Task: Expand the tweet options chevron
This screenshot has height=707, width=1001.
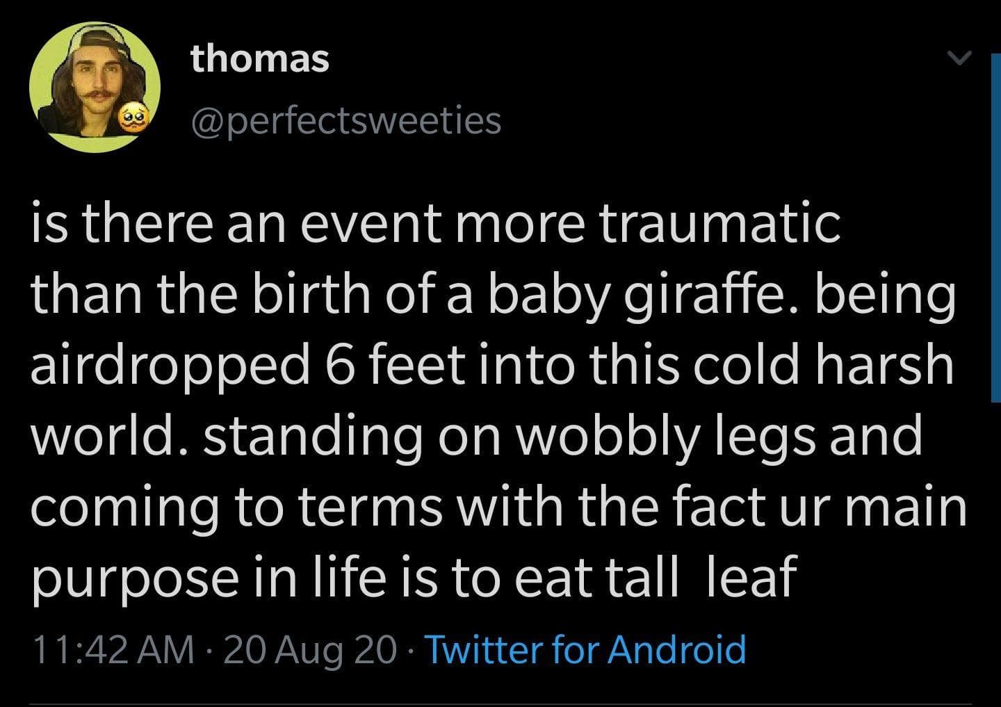Action: point(959,60)
